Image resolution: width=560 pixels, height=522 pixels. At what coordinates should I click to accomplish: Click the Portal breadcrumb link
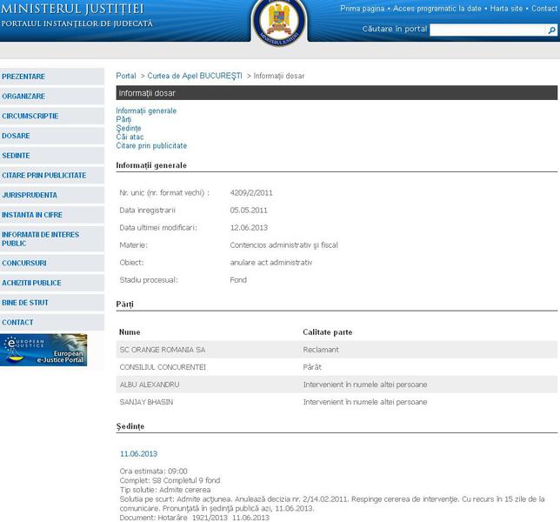click(x=126, y=77)
